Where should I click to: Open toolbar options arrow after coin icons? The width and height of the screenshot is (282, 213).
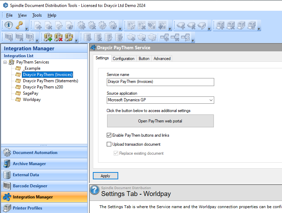[76, 41]
